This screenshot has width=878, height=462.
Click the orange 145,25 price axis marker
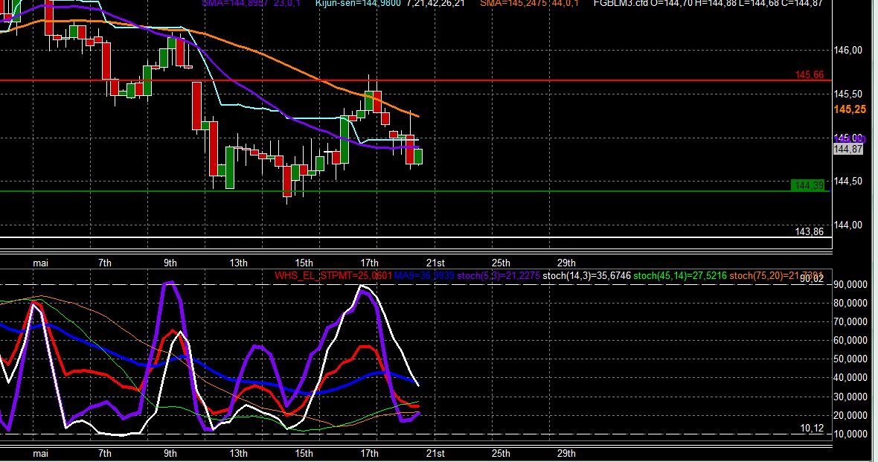tap(850, 110)
